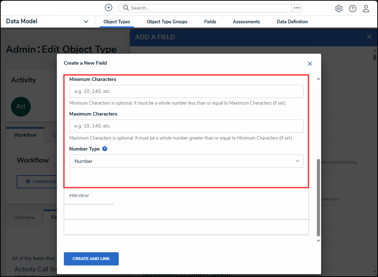
Task: Open the Data Definition tab
Action: click(x=292, y=22)
